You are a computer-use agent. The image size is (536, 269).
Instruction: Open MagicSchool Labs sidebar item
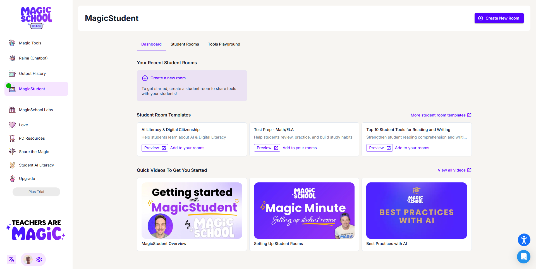tap(36, 110)
